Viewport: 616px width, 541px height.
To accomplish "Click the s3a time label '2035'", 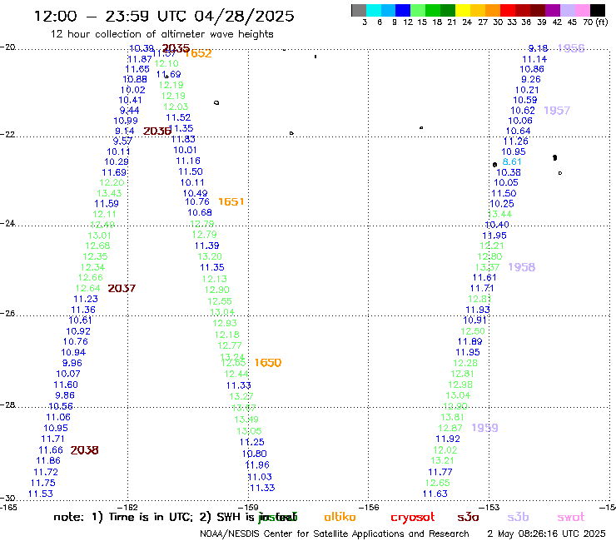I will 176,48.
